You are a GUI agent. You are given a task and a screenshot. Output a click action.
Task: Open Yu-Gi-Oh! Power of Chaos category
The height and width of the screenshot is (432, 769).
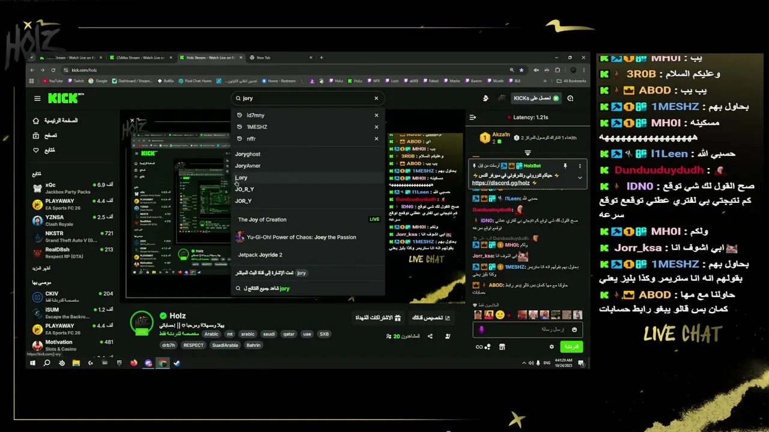tap(308, 237)
